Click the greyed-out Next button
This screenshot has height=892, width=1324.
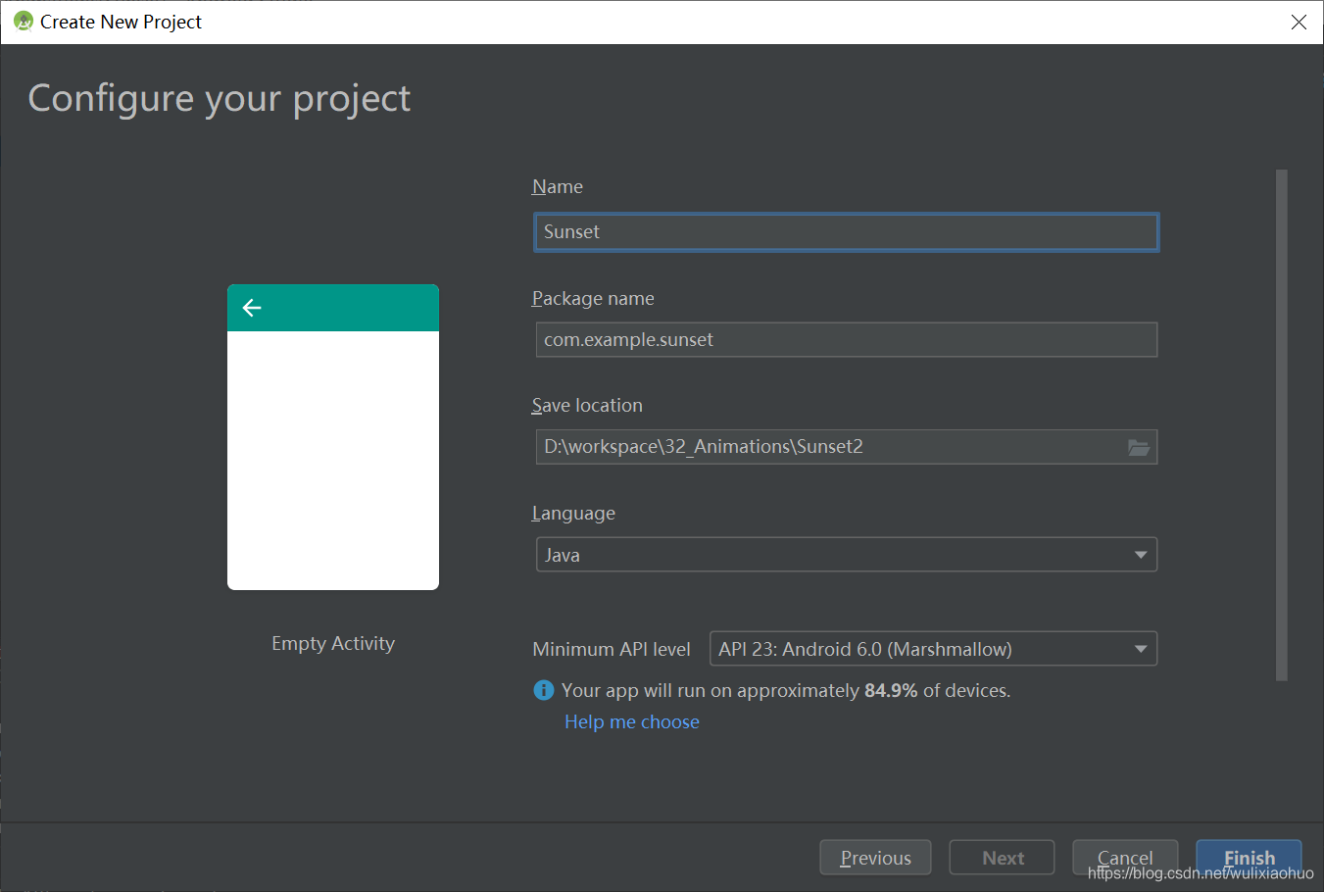click(1003, 858)
